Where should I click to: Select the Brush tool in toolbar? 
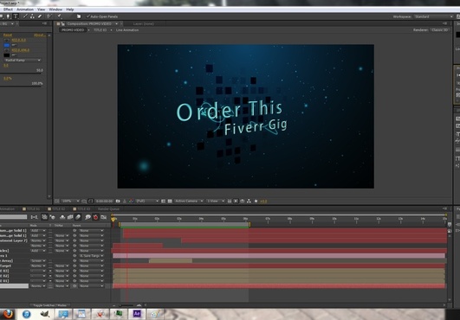click(x=25, y=16)
